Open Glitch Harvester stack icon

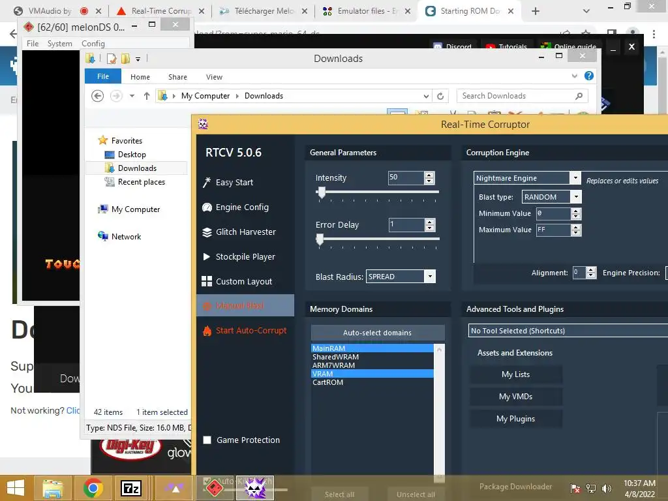[207, 232]
